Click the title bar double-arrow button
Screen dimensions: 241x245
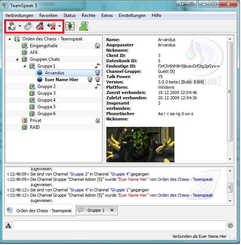181,4
